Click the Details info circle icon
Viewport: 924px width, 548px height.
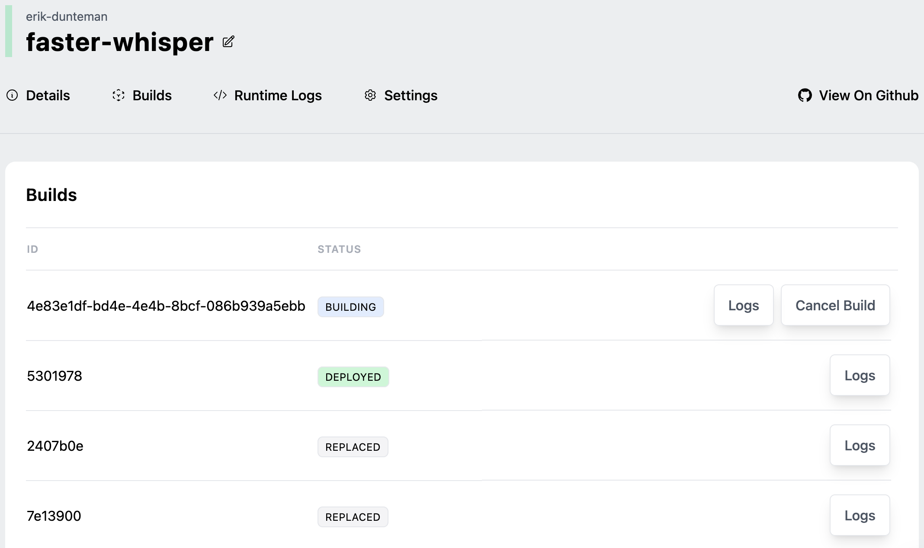pyautogui.click(x=12, y=96)
